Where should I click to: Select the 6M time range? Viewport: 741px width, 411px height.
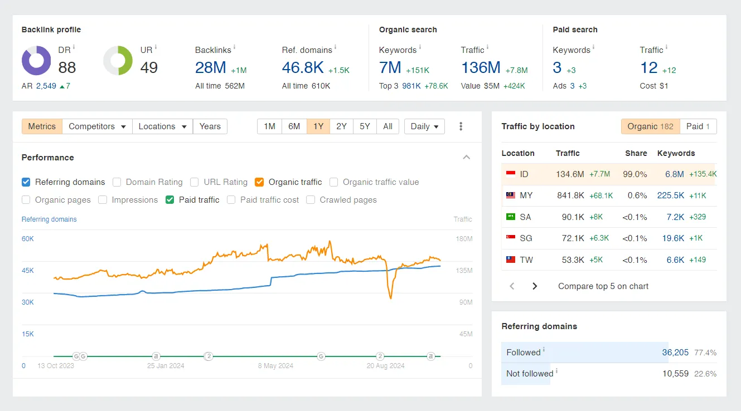tap(294, 126)
